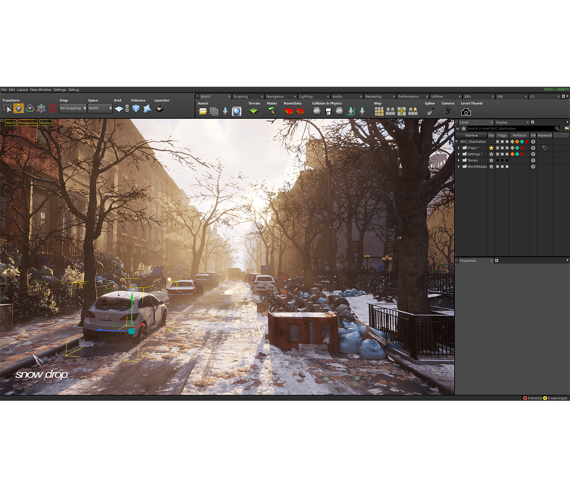Click the orange Perforce diamond on Settings
Screen dimensions: 570x487
point(512,154)
